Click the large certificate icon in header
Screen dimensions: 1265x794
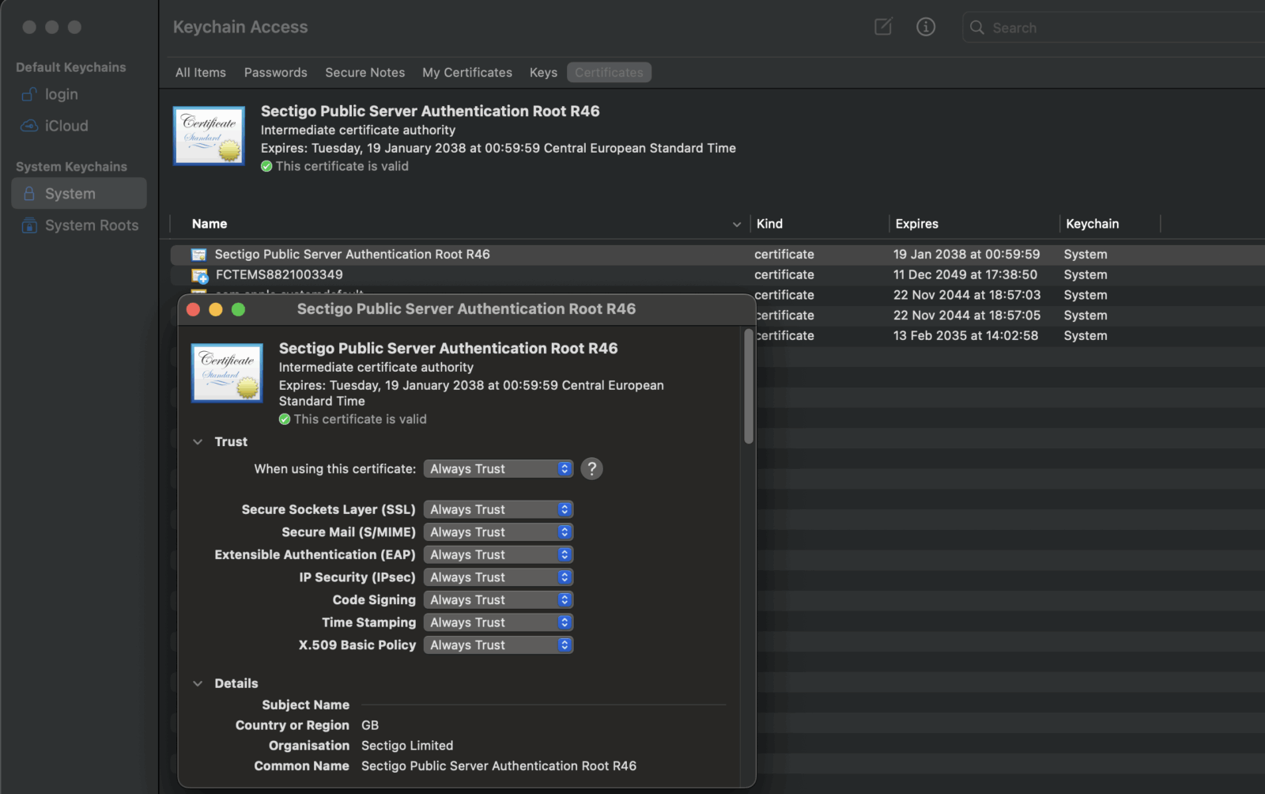[209, 136]
